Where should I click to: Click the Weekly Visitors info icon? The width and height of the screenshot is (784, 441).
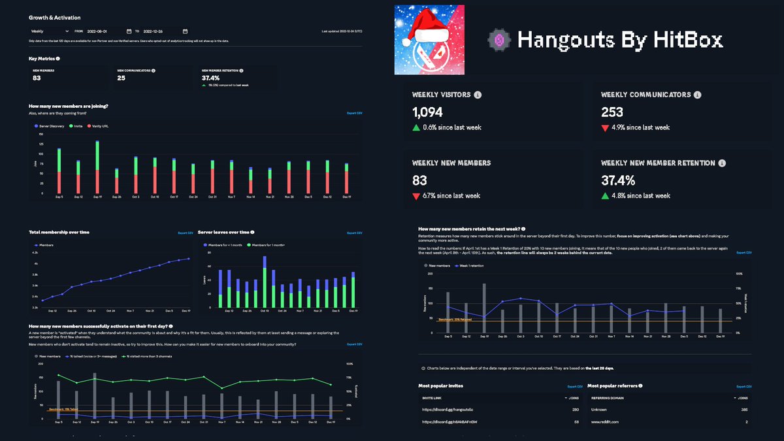(x=478, y=94)
